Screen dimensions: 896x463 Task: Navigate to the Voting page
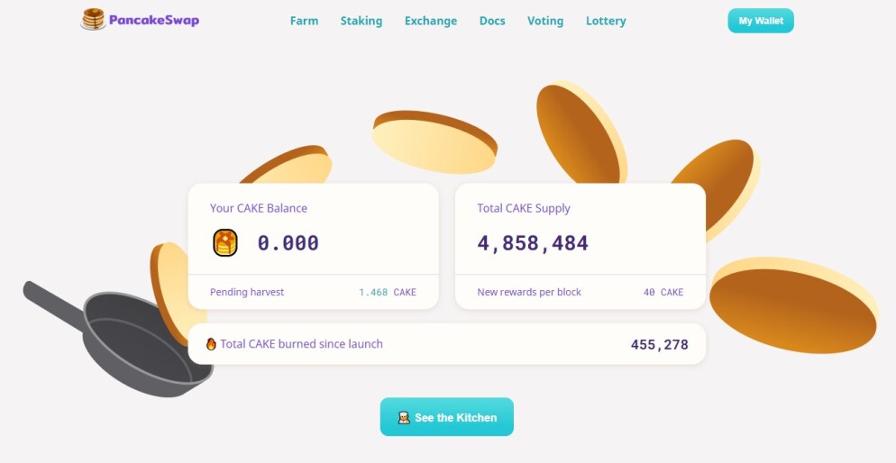(545, 21)
